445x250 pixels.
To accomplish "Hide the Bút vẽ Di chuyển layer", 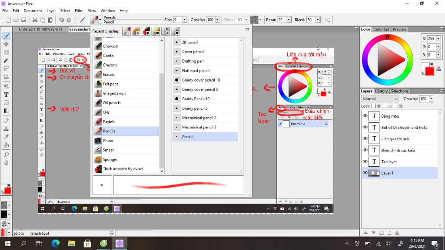I will coord(365,127).
